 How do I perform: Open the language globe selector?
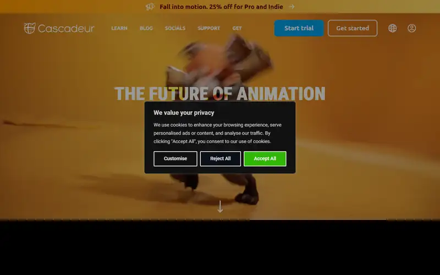[392, 28]
